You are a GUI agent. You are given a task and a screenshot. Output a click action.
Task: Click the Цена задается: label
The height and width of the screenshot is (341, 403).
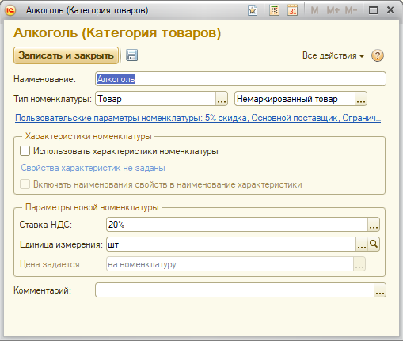point(51,264)
